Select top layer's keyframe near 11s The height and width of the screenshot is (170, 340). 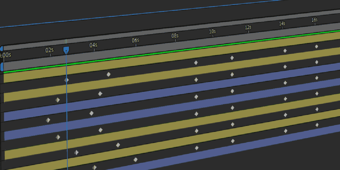pos(232,58)
